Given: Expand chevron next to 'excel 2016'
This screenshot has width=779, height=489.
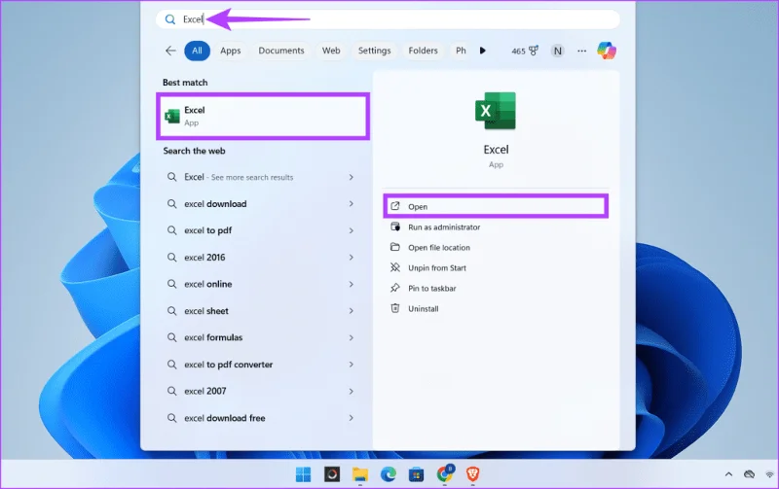Looking at the screenshot, I should coord(352,258).
